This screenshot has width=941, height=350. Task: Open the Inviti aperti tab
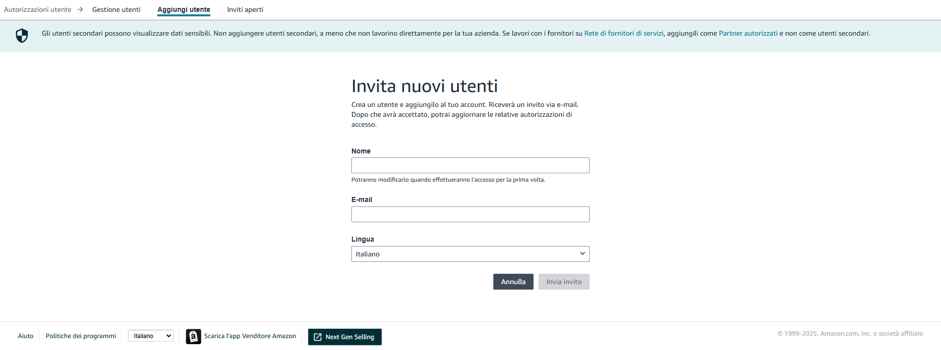(245, 9)
